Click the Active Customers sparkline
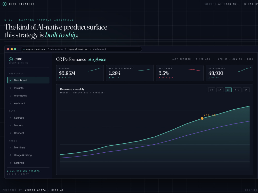 point(145,70)
